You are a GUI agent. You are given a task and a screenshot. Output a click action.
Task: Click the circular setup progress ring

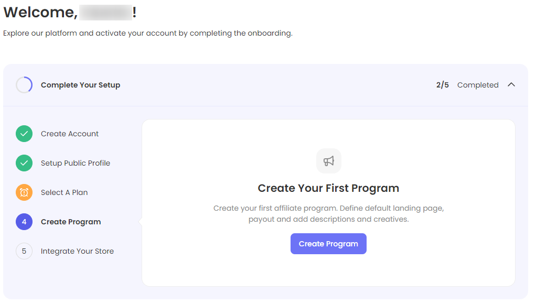click(x=24, y=85)
